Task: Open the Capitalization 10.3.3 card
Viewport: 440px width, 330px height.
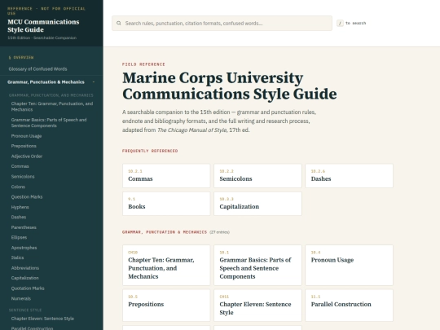Action: [x=257, y=204]
